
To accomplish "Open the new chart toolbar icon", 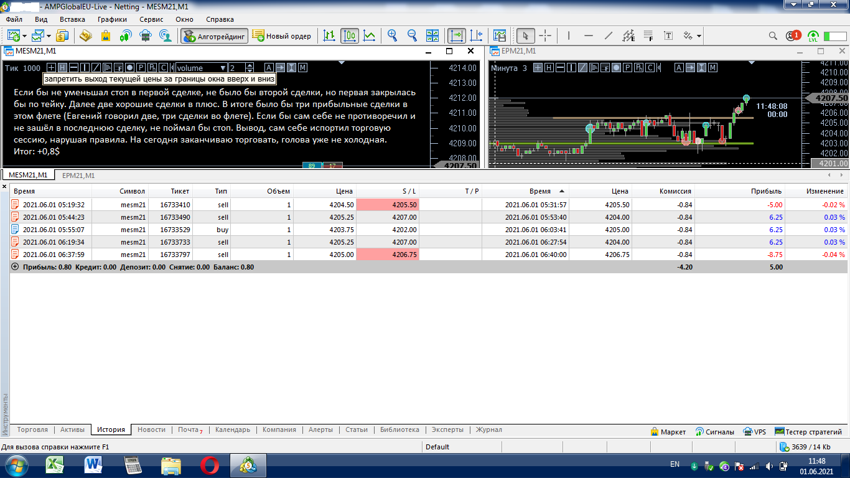I will pyautogui.click(x=12, y=35).
